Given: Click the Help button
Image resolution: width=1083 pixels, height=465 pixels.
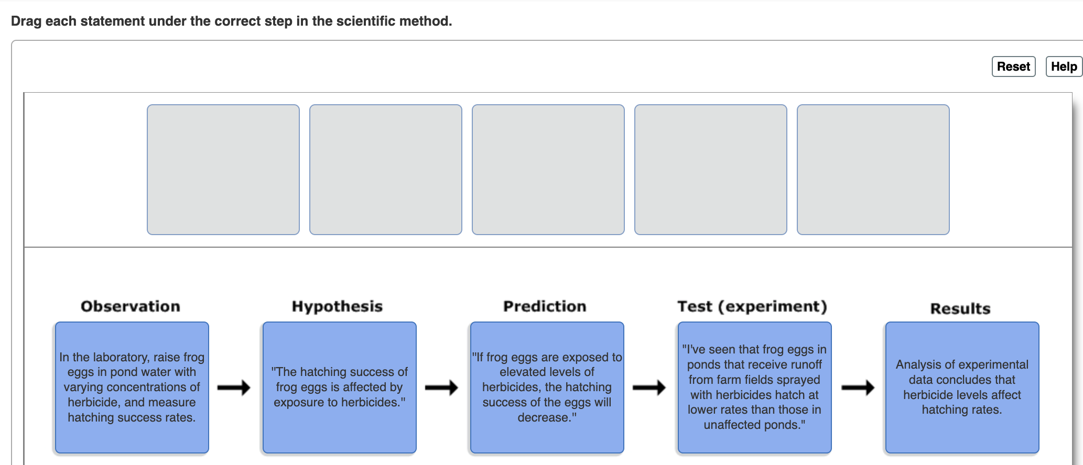Looking at the screenshot, I should pyautogui.click(x=1063, y=67).
